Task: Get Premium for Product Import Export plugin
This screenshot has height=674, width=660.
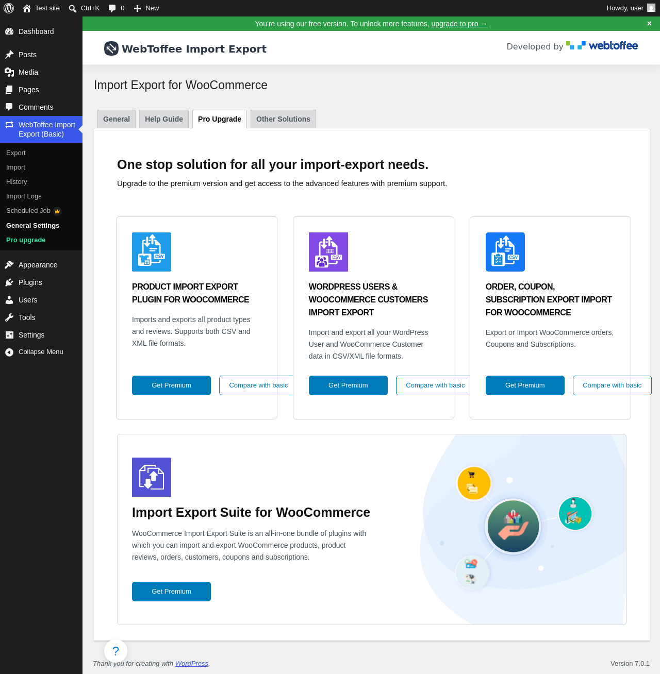Action: tap(171, 385)
